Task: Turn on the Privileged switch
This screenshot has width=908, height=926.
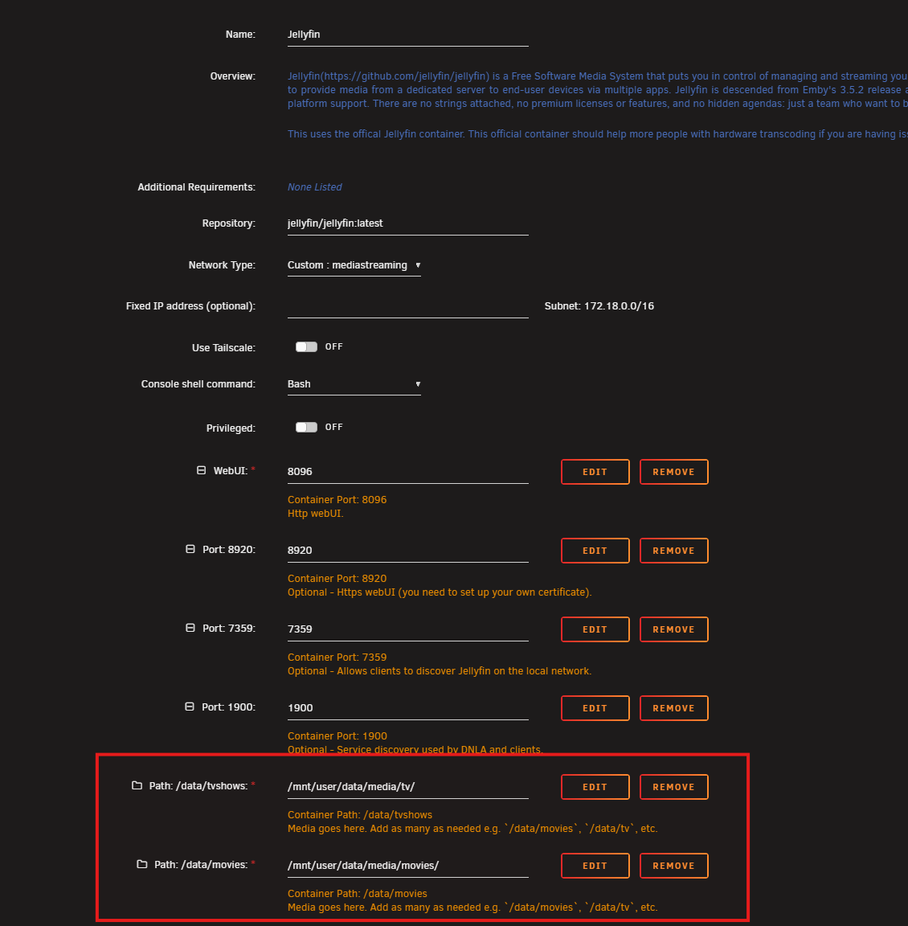Action: 306,427
